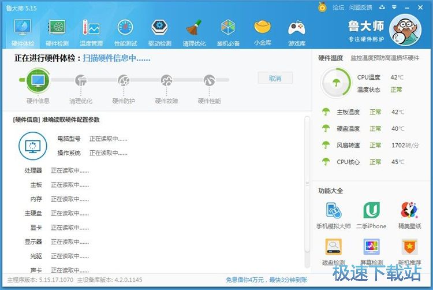Screen dimensions: 433x290
Task: Click the 温度状态 正常 status
Action: click(396, 90)
